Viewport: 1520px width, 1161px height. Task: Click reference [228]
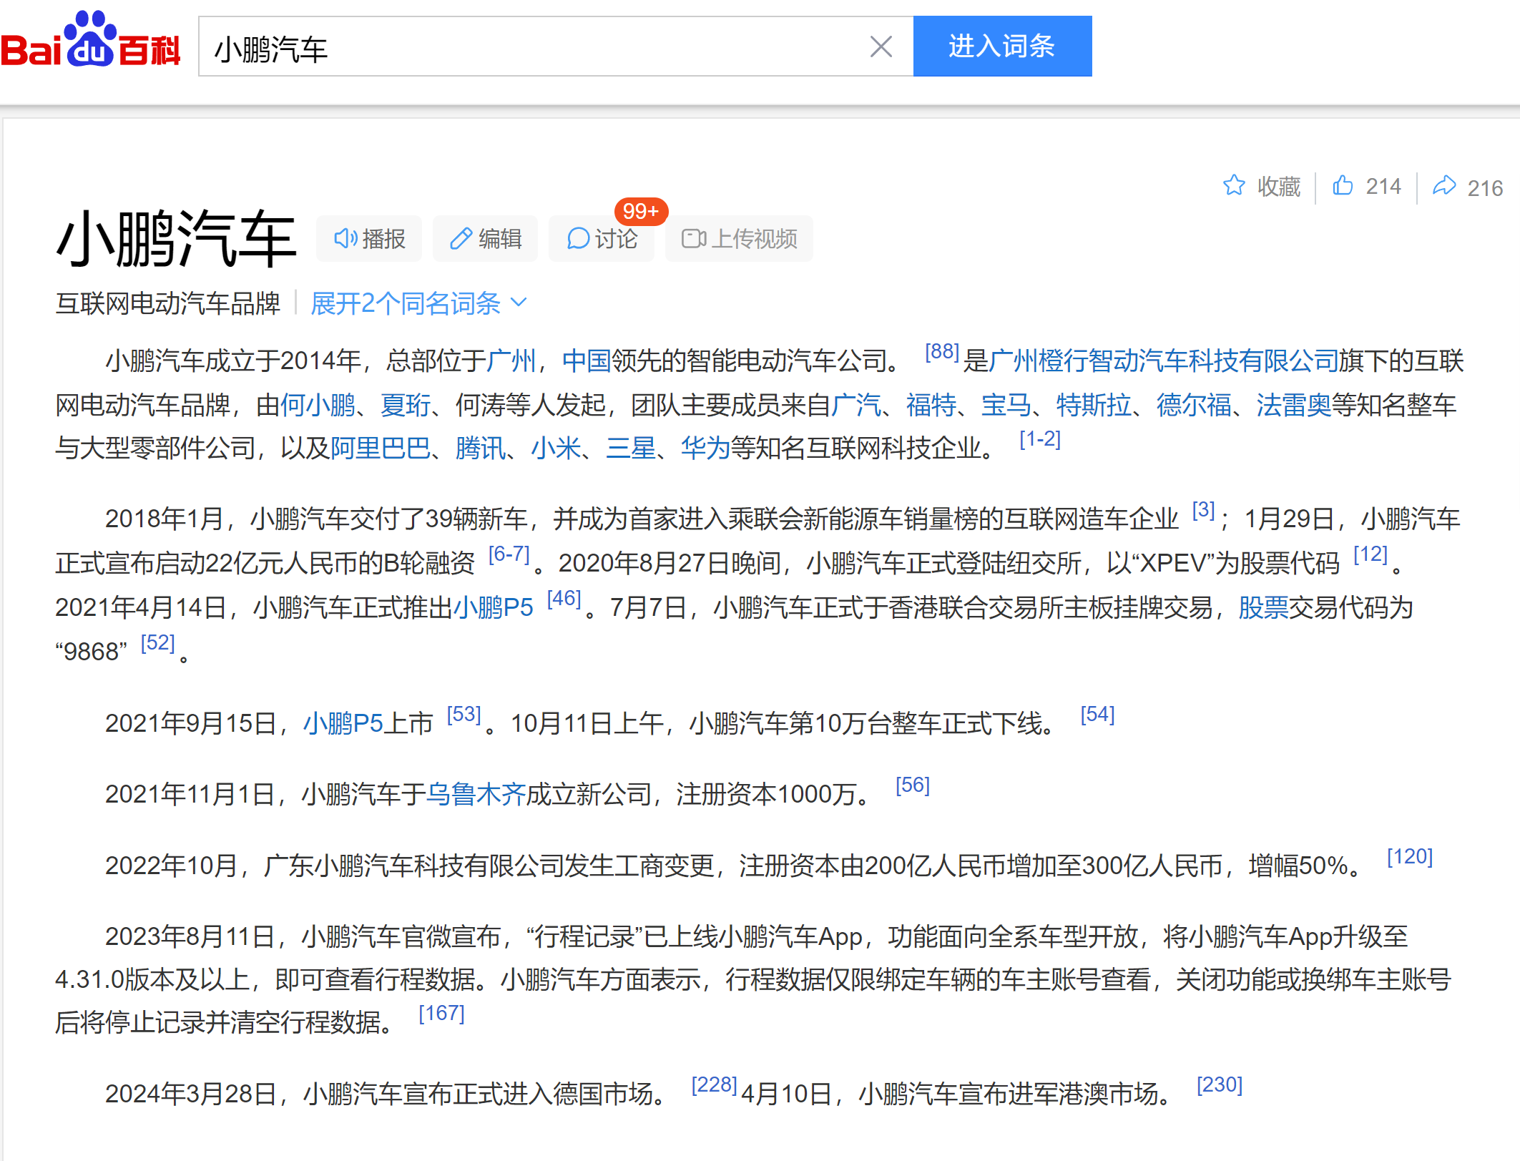pyautogui.click(x=714, y=1084)
